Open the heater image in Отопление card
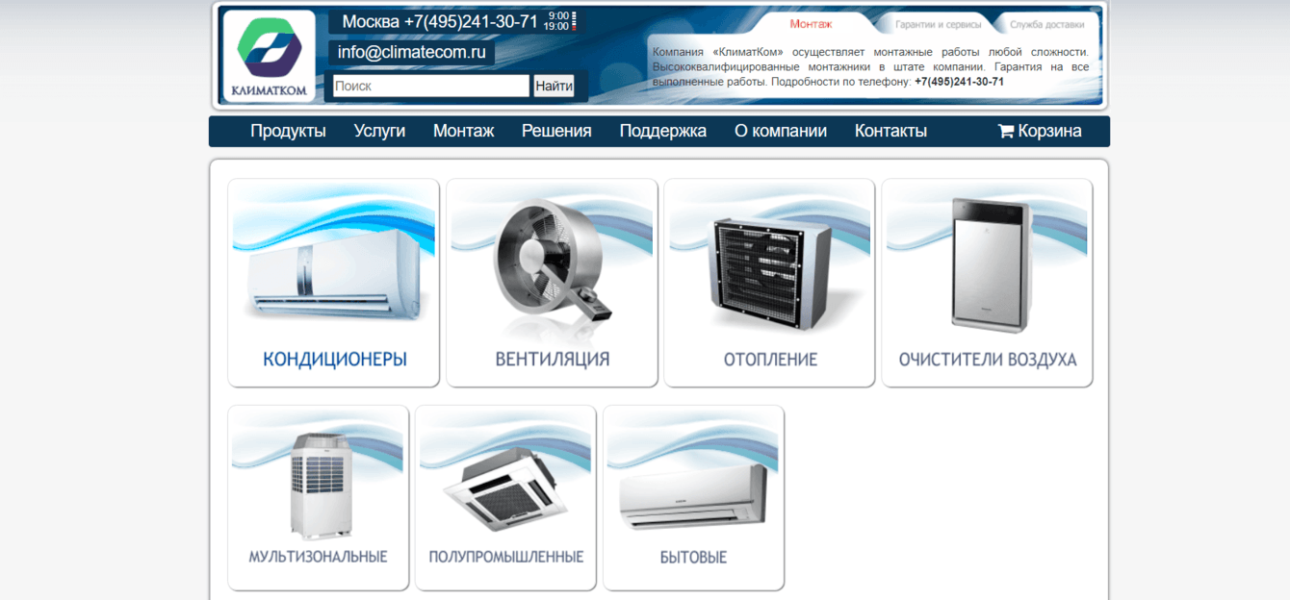 [x=770, y=274]
